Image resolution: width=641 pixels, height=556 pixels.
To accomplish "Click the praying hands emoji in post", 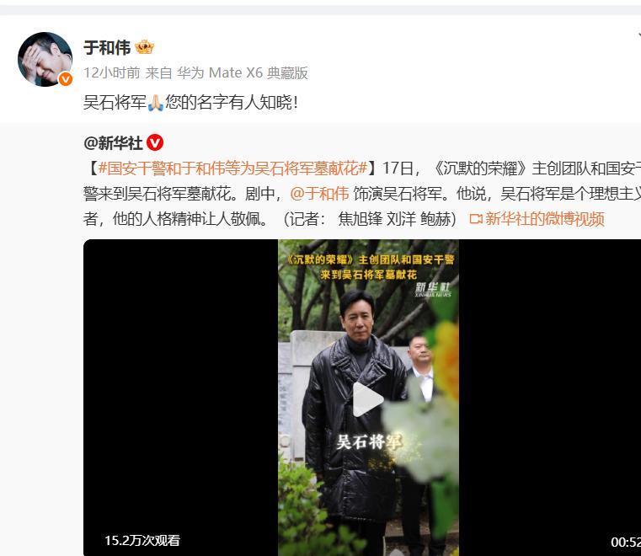I will (x=155, y=103).
